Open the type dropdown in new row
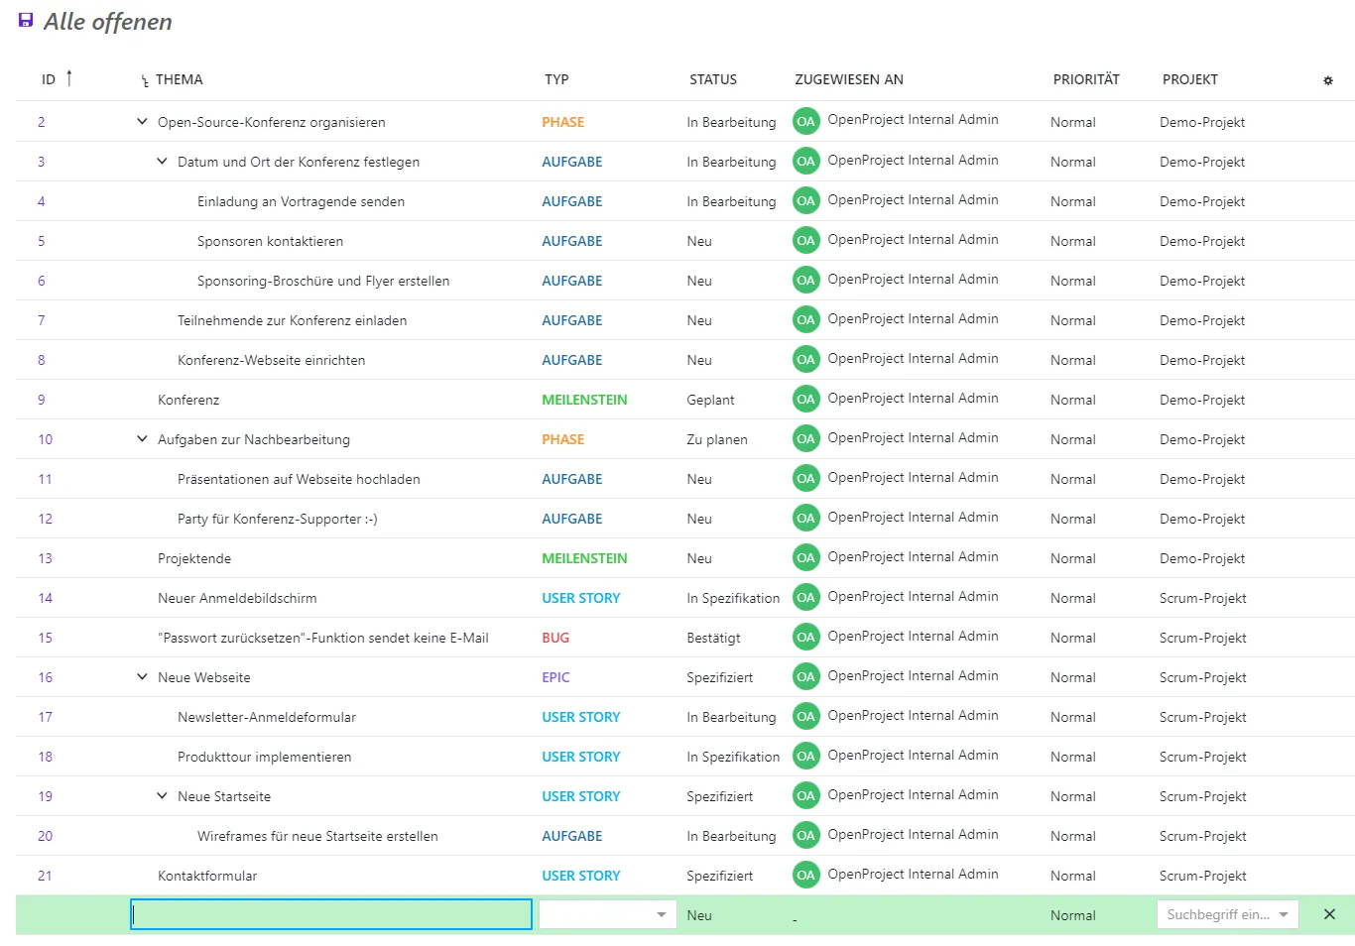 [607, 914]
